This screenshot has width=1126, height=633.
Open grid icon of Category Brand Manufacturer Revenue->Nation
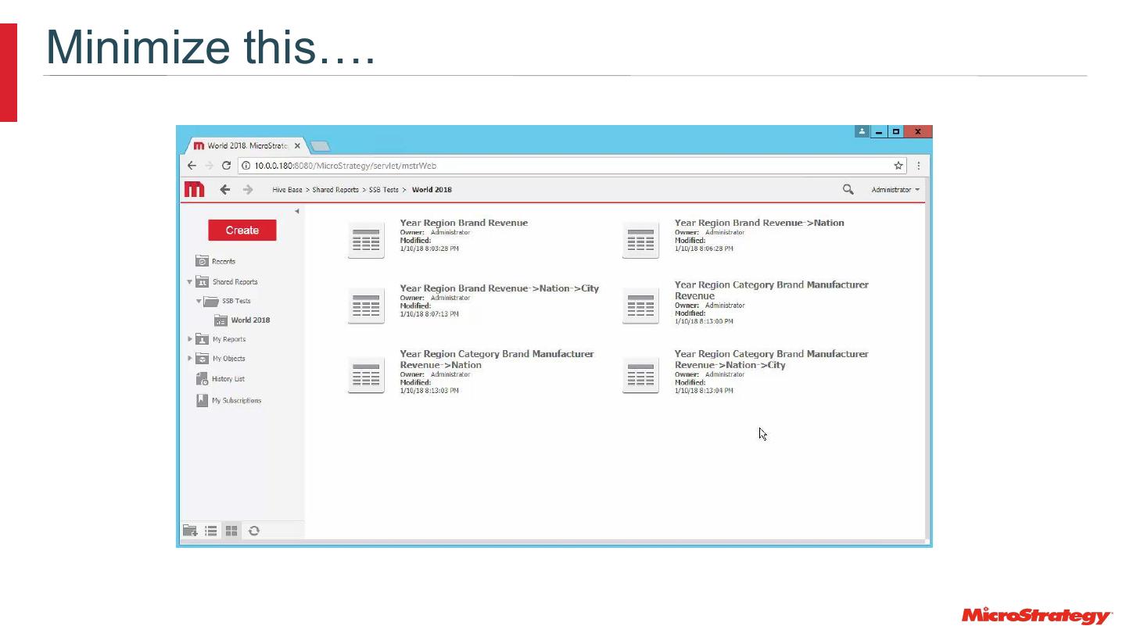366,375
